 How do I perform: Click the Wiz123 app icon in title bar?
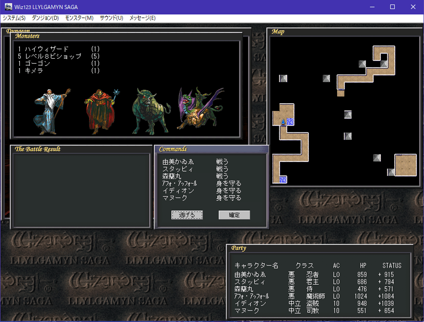(x=8, y=7)
